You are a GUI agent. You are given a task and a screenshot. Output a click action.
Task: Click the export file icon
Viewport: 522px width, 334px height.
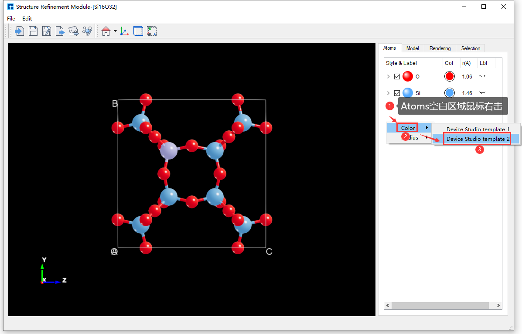(60, 31)
